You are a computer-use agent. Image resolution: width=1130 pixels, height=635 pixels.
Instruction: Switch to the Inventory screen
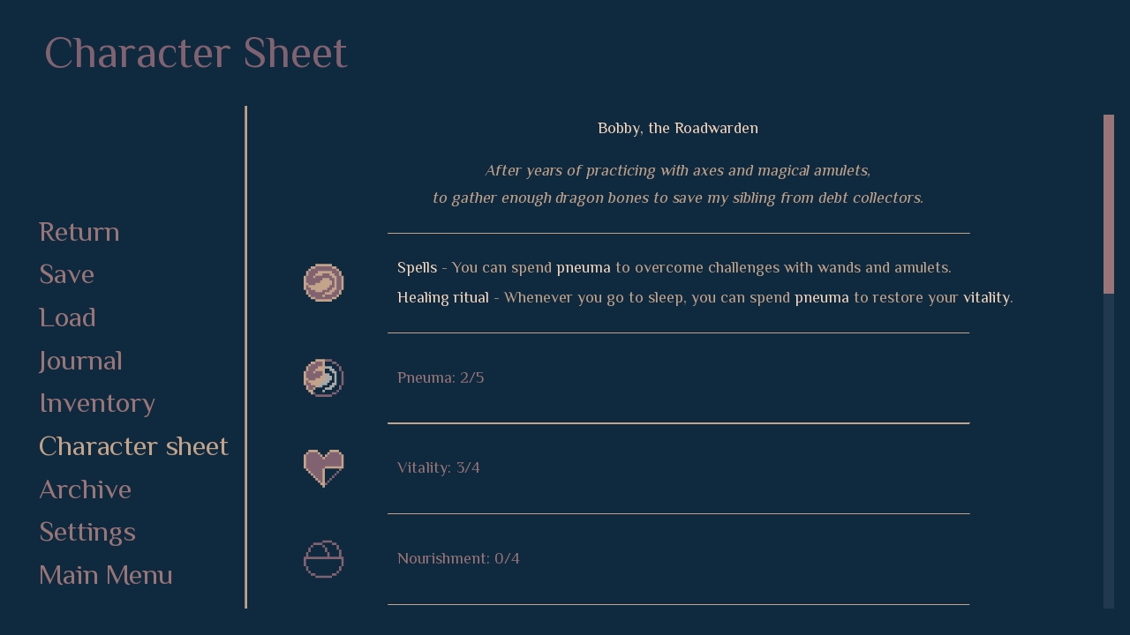coord(97,403)
